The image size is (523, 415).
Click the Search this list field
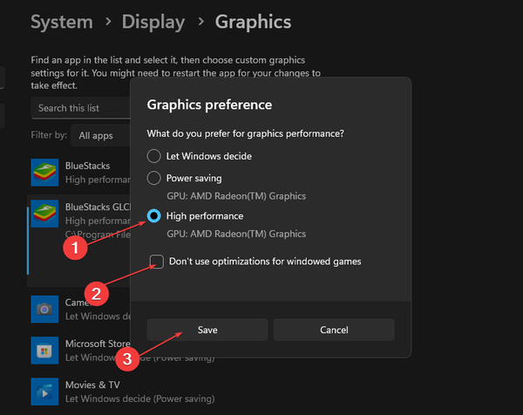pyautogui.click(x=80, y=108)
